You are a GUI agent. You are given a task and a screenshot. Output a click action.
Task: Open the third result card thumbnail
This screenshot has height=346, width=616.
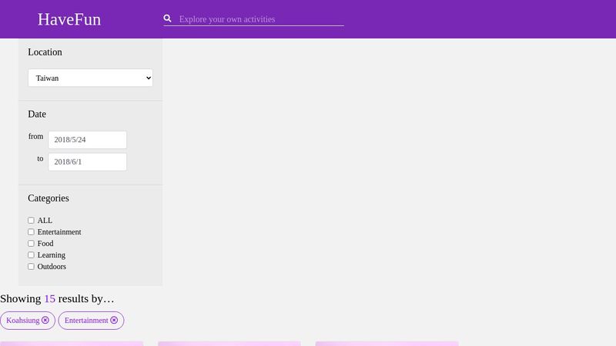click(387, 344)
